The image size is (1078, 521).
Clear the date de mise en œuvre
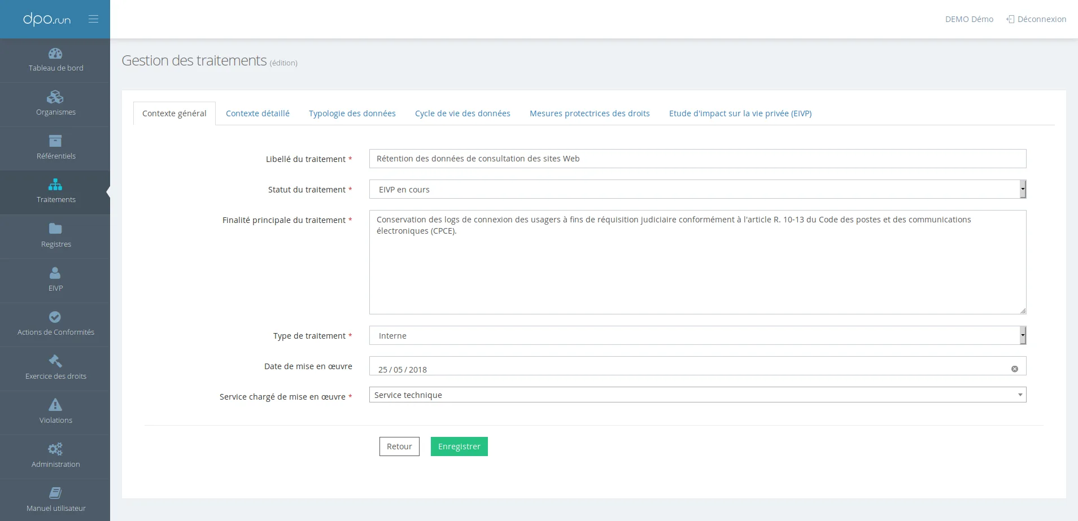click(1015, 369)
